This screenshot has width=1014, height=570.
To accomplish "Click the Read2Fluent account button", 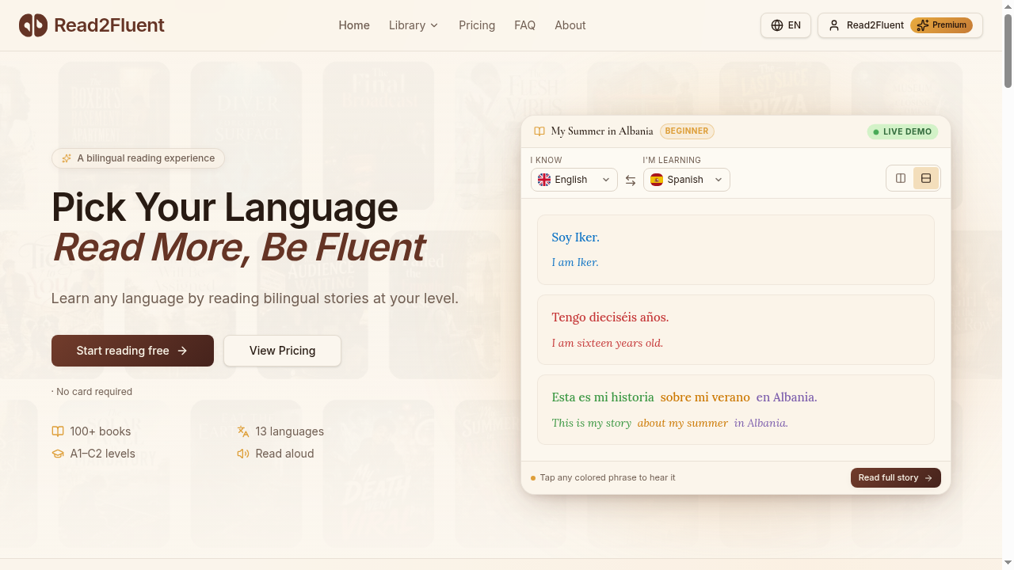I will click(900, 25).
